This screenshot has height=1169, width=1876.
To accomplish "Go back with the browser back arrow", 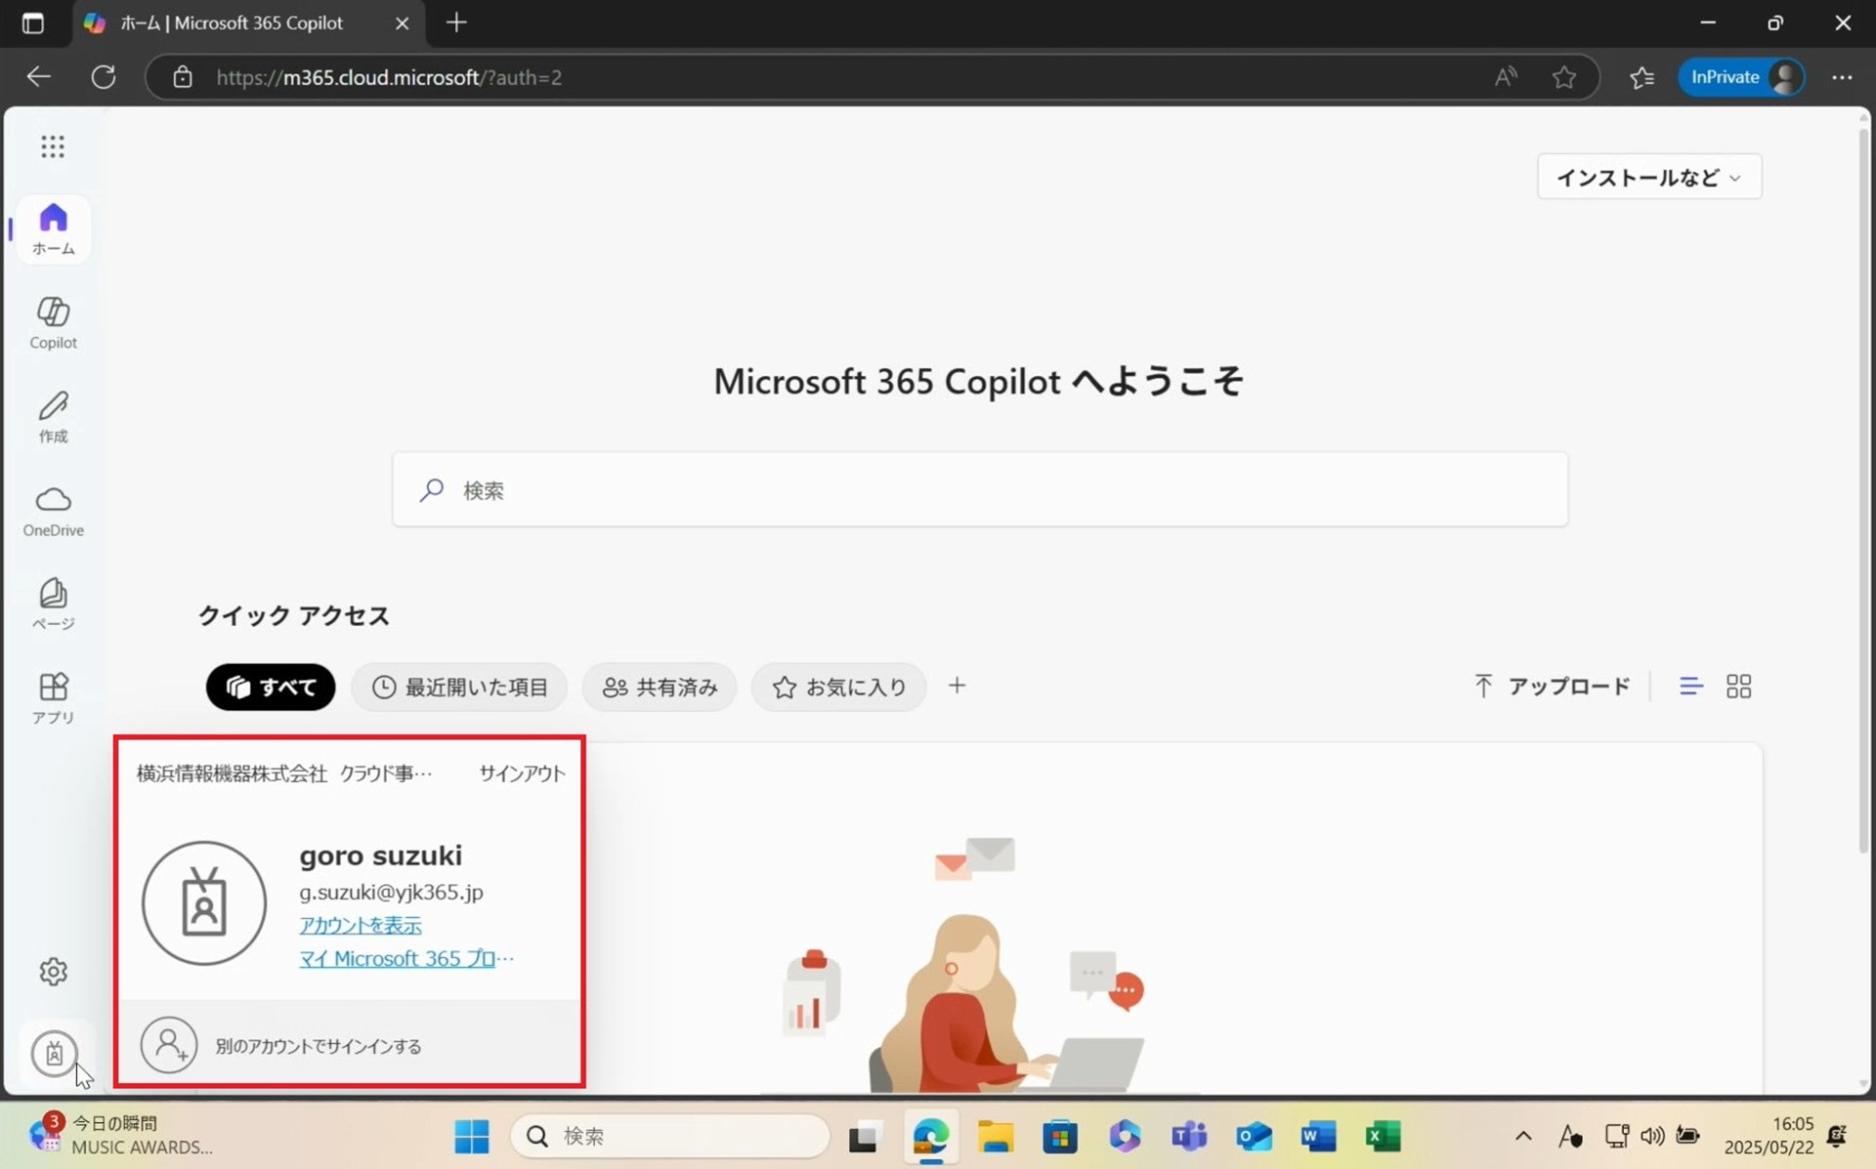I will [x=39, y=77].
